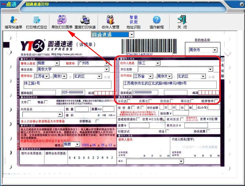This screenshot has width=245, height=186.
Task: Open the 填写快递单 toolbar icon
Action: coord(13,22)
